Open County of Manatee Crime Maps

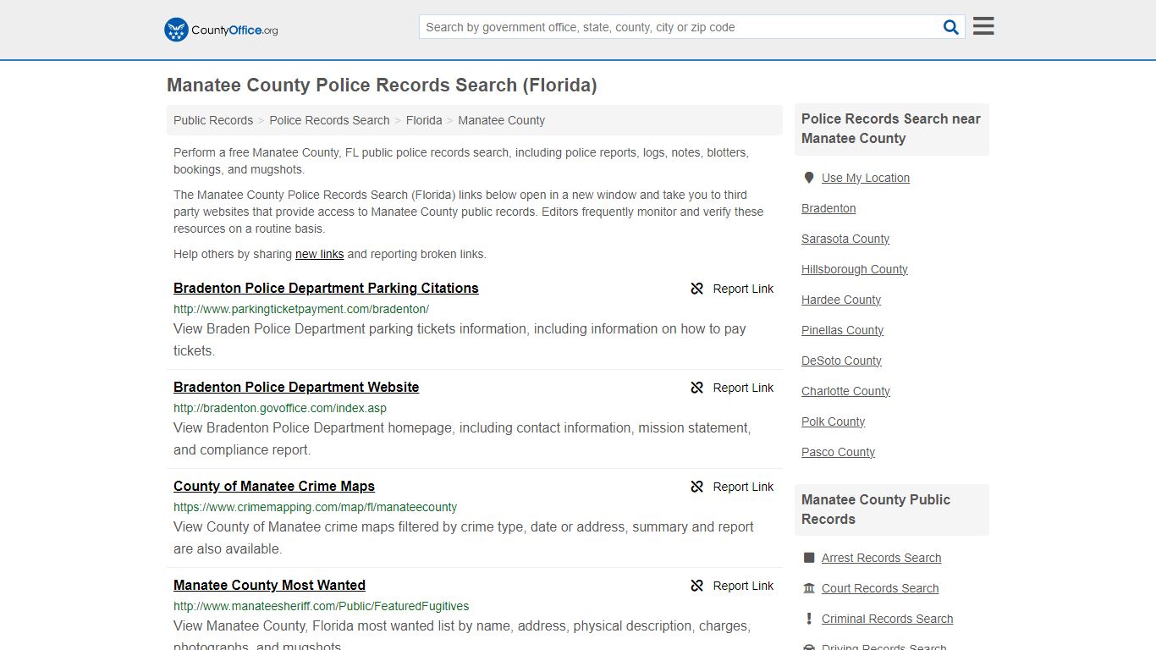pos(274,486)
